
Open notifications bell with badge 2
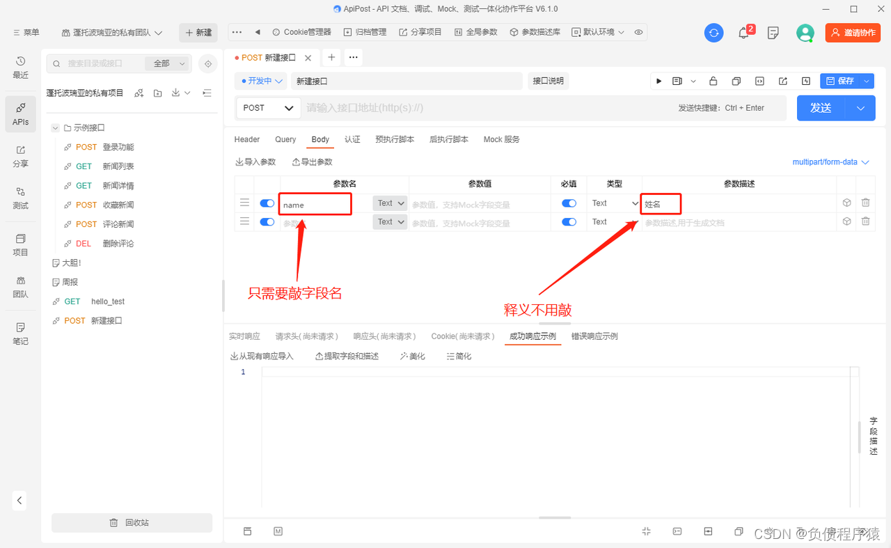744,33
